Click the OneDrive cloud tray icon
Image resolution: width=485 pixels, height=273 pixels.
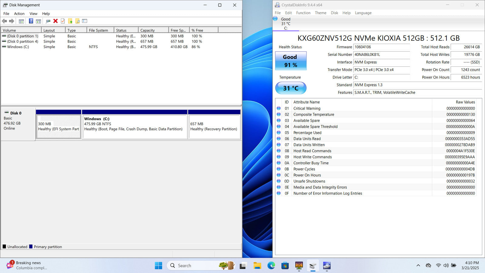click(428, 265)
